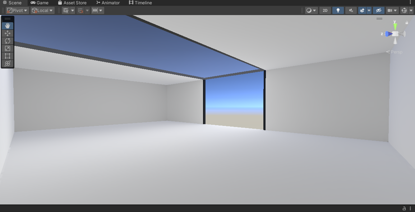The image size is (415, 212).
Task: Select the Hand view tool
Action: pos(8,25)
